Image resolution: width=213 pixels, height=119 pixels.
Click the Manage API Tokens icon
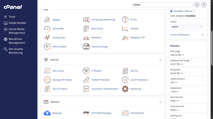[x=47, y=80]
